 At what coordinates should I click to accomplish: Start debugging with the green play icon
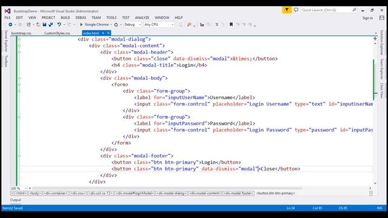[81, 24]
